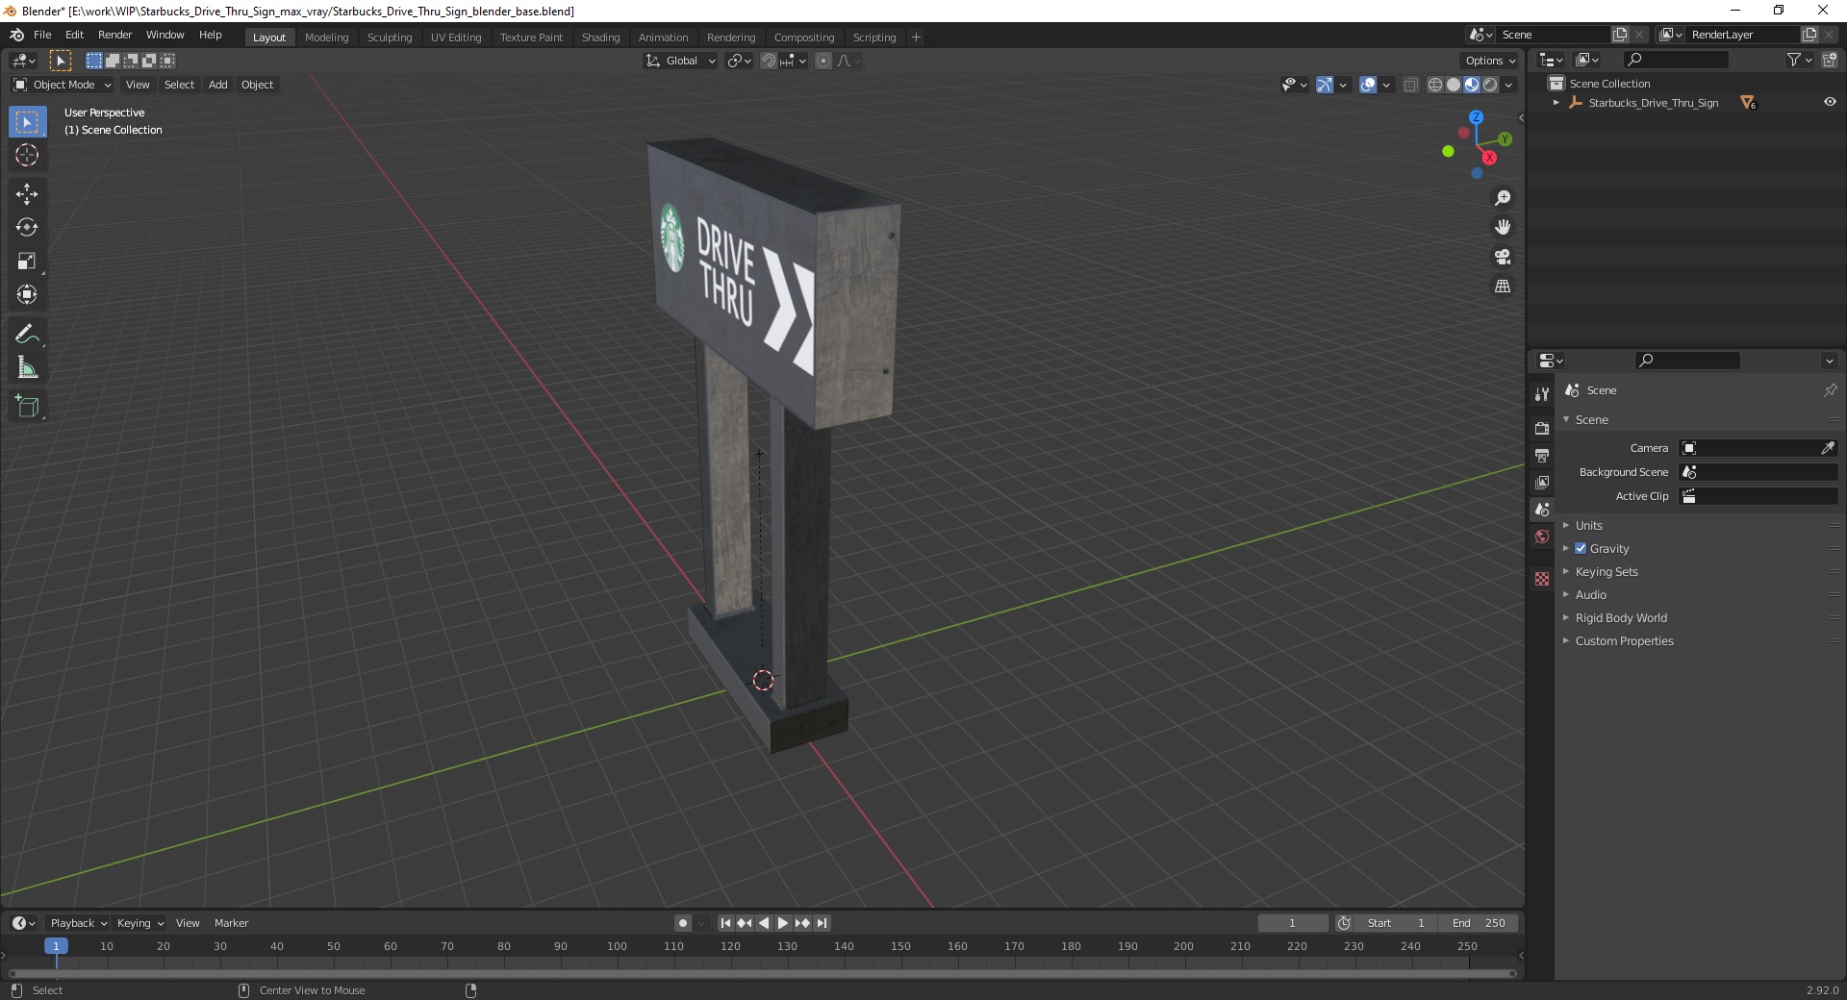Toggle viewport gizmos display
Image resolution: width=1847 pixels, height=1000 pixels.
click(x=1325, y=85)
